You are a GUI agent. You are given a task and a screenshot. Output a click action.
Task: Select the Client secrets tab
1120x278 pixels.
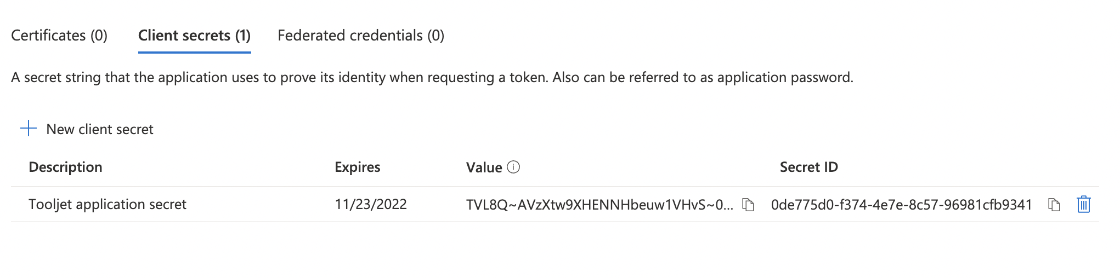coord(194,36)
